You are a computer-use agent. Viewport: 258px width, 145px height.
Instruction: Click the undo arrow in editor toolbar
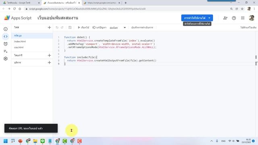[x=57, y=27]
